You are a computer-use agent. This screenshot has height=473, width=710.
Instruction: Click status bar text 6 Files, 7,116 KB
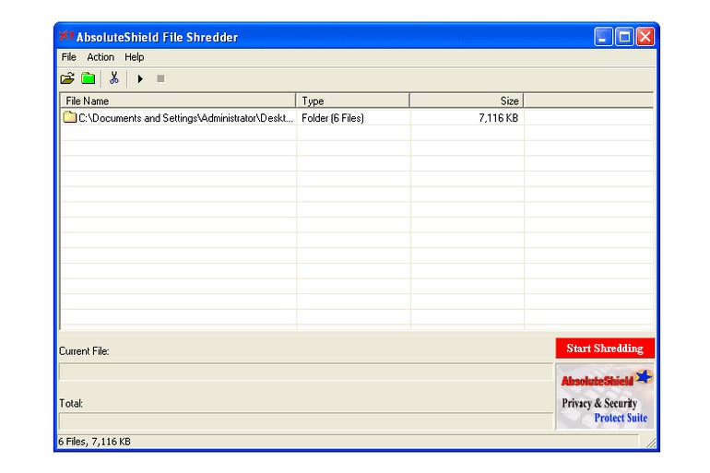pyautogui.click(x=94, y=442)
